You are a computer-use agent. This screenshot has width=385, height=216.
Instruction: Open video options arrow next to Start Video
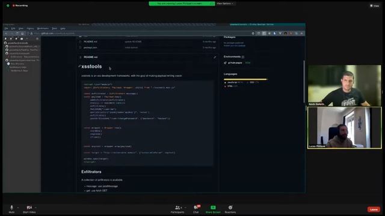click(36, 208)
